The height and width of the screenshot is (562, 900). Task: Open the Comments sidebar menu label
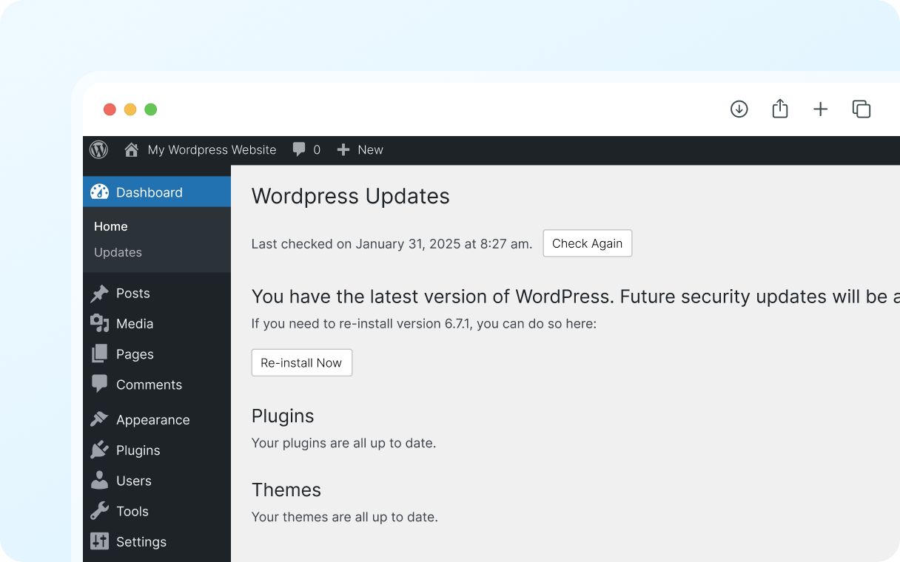point(149,385)
